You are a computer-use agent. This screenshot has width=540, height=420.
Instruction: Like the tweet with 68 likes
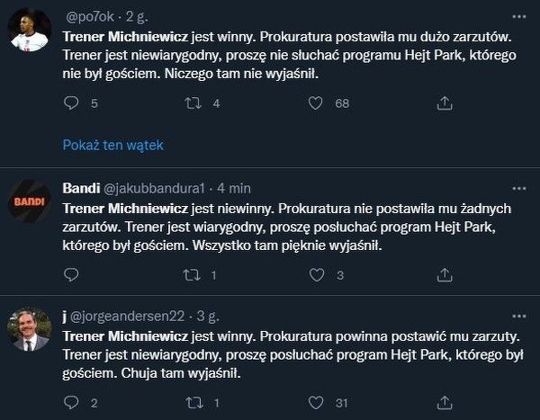pos(315,103)
